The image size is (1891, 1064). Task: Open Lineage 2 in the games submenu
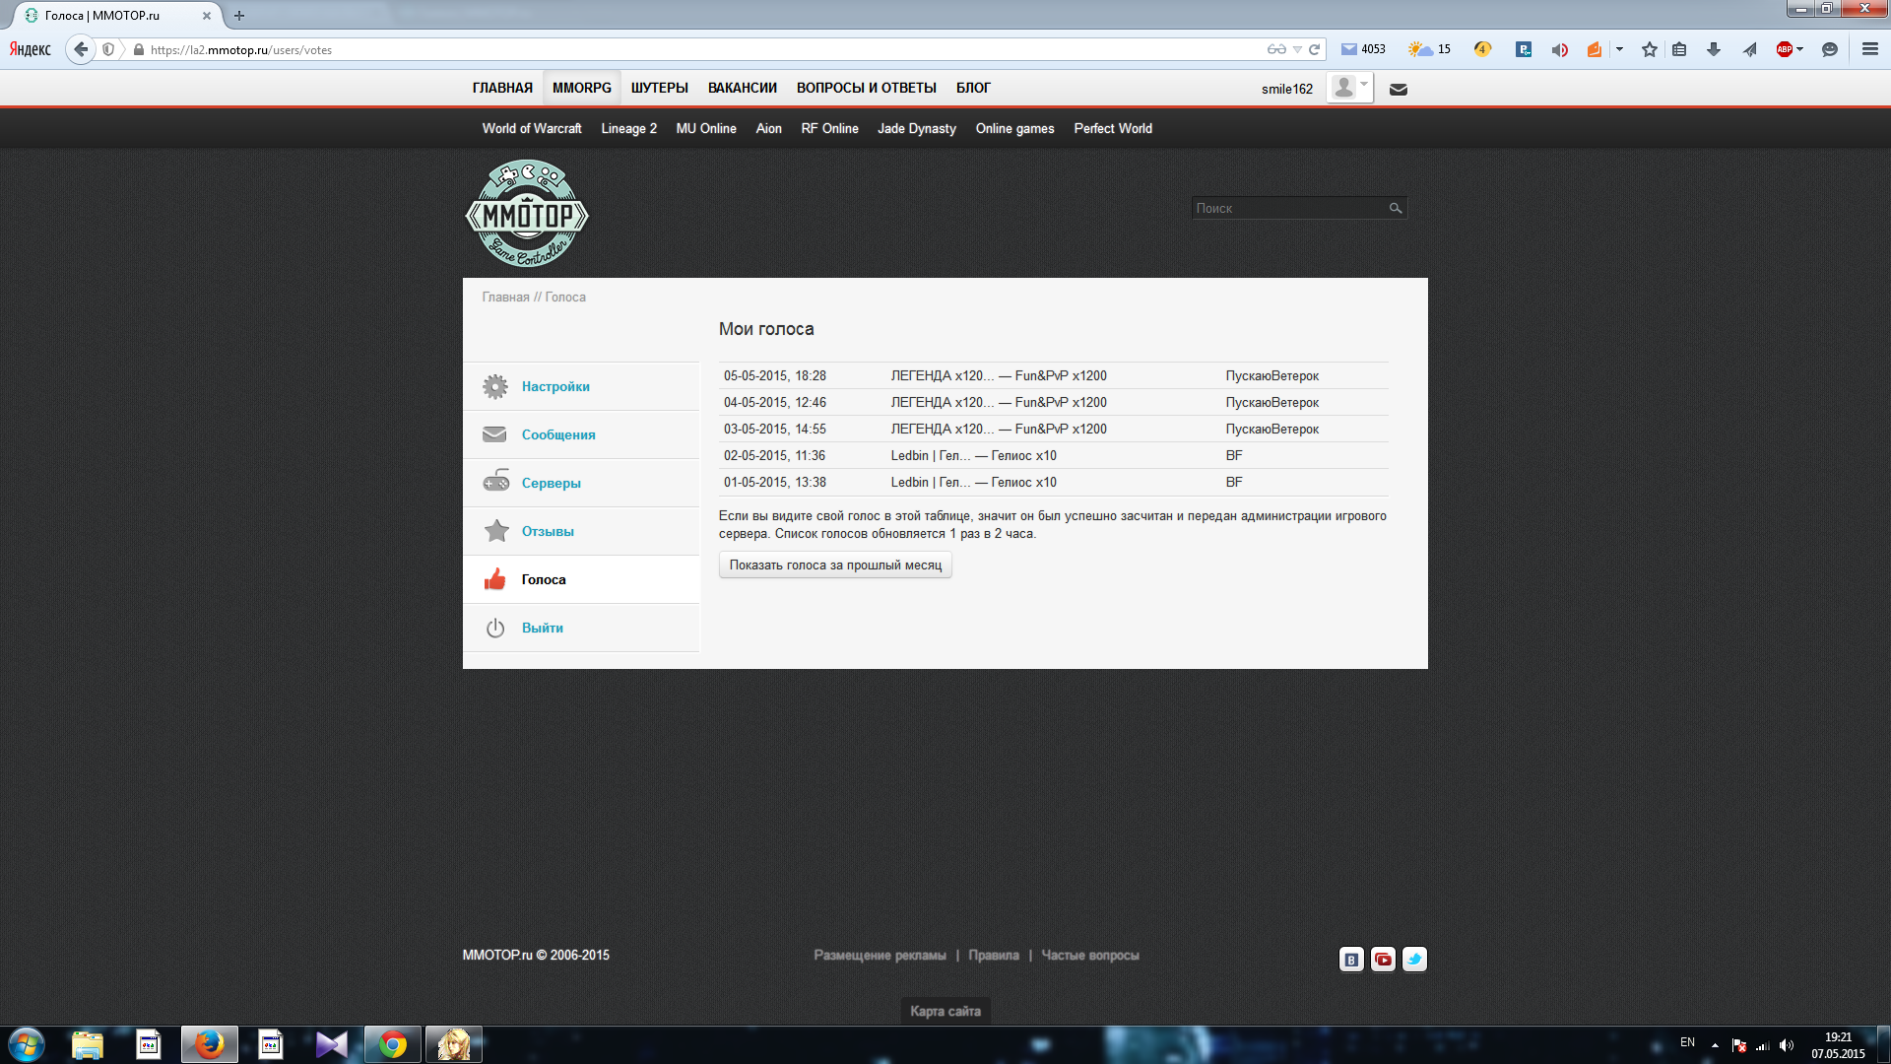628,128
